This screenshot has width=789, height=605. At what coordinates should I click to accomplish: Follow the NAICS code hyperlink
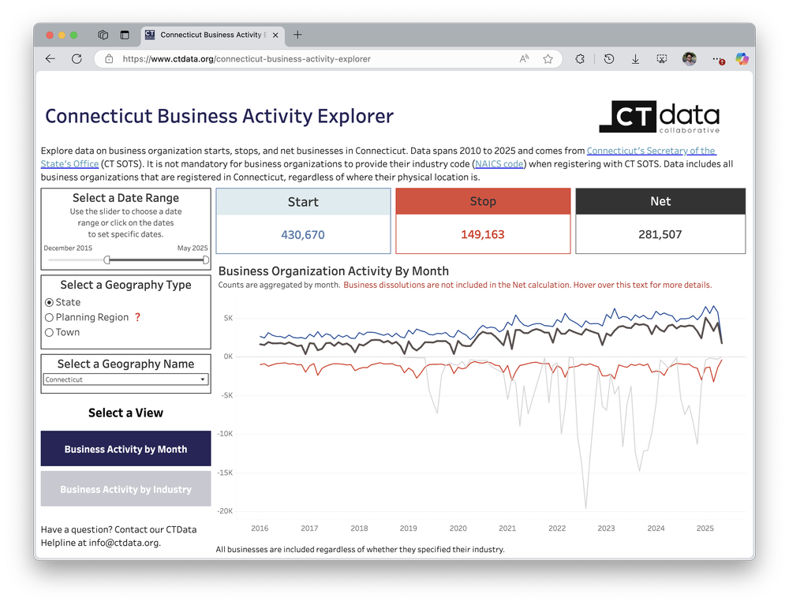(x=498, y=164)
